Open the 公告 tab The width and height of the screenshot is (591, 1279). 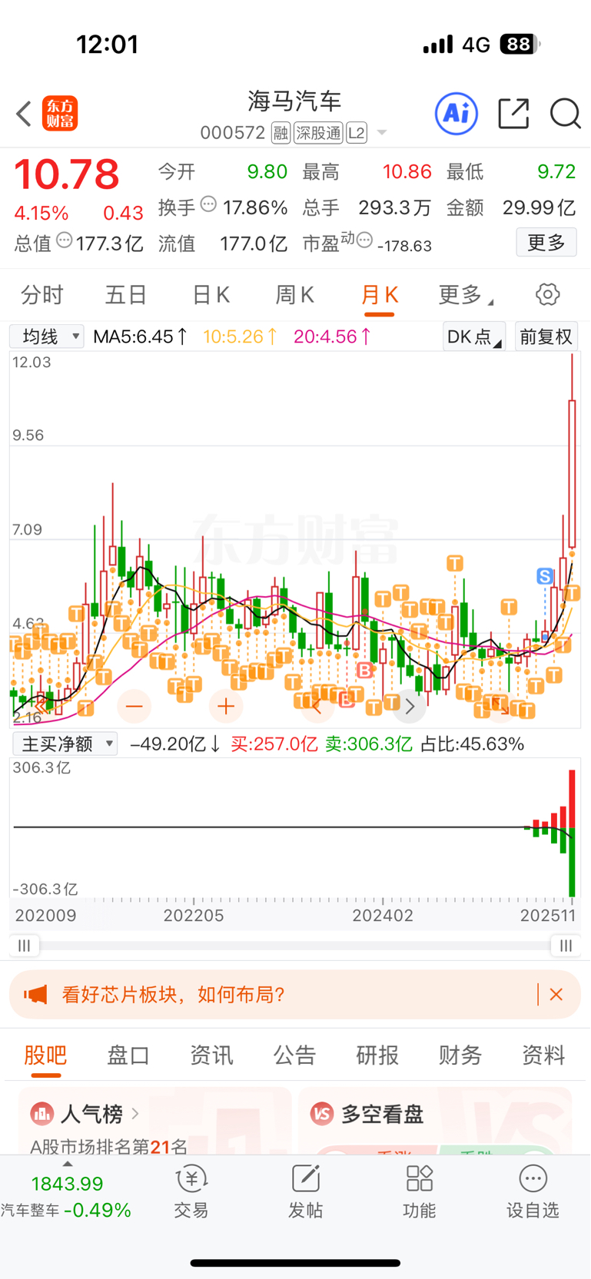294,1055
